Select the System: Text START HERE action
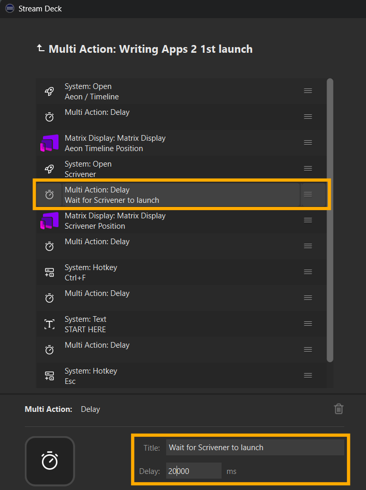 tap(181, 324)
